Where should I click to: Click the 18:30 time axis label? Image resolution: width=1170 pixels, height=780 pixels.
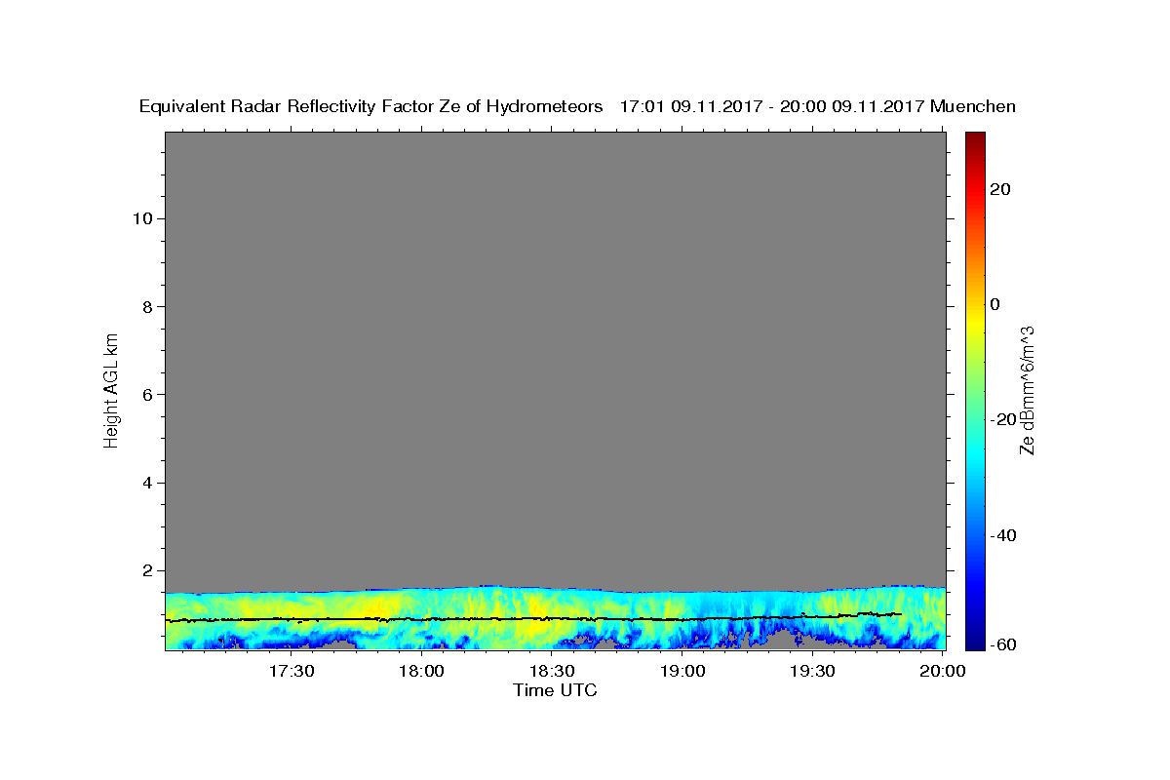[552, 671]
